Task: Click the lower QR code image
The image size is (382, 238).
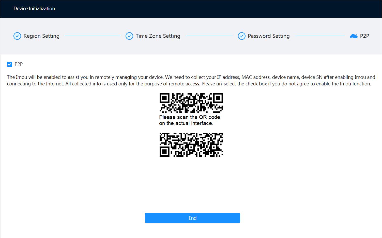Action: [191, 145]
